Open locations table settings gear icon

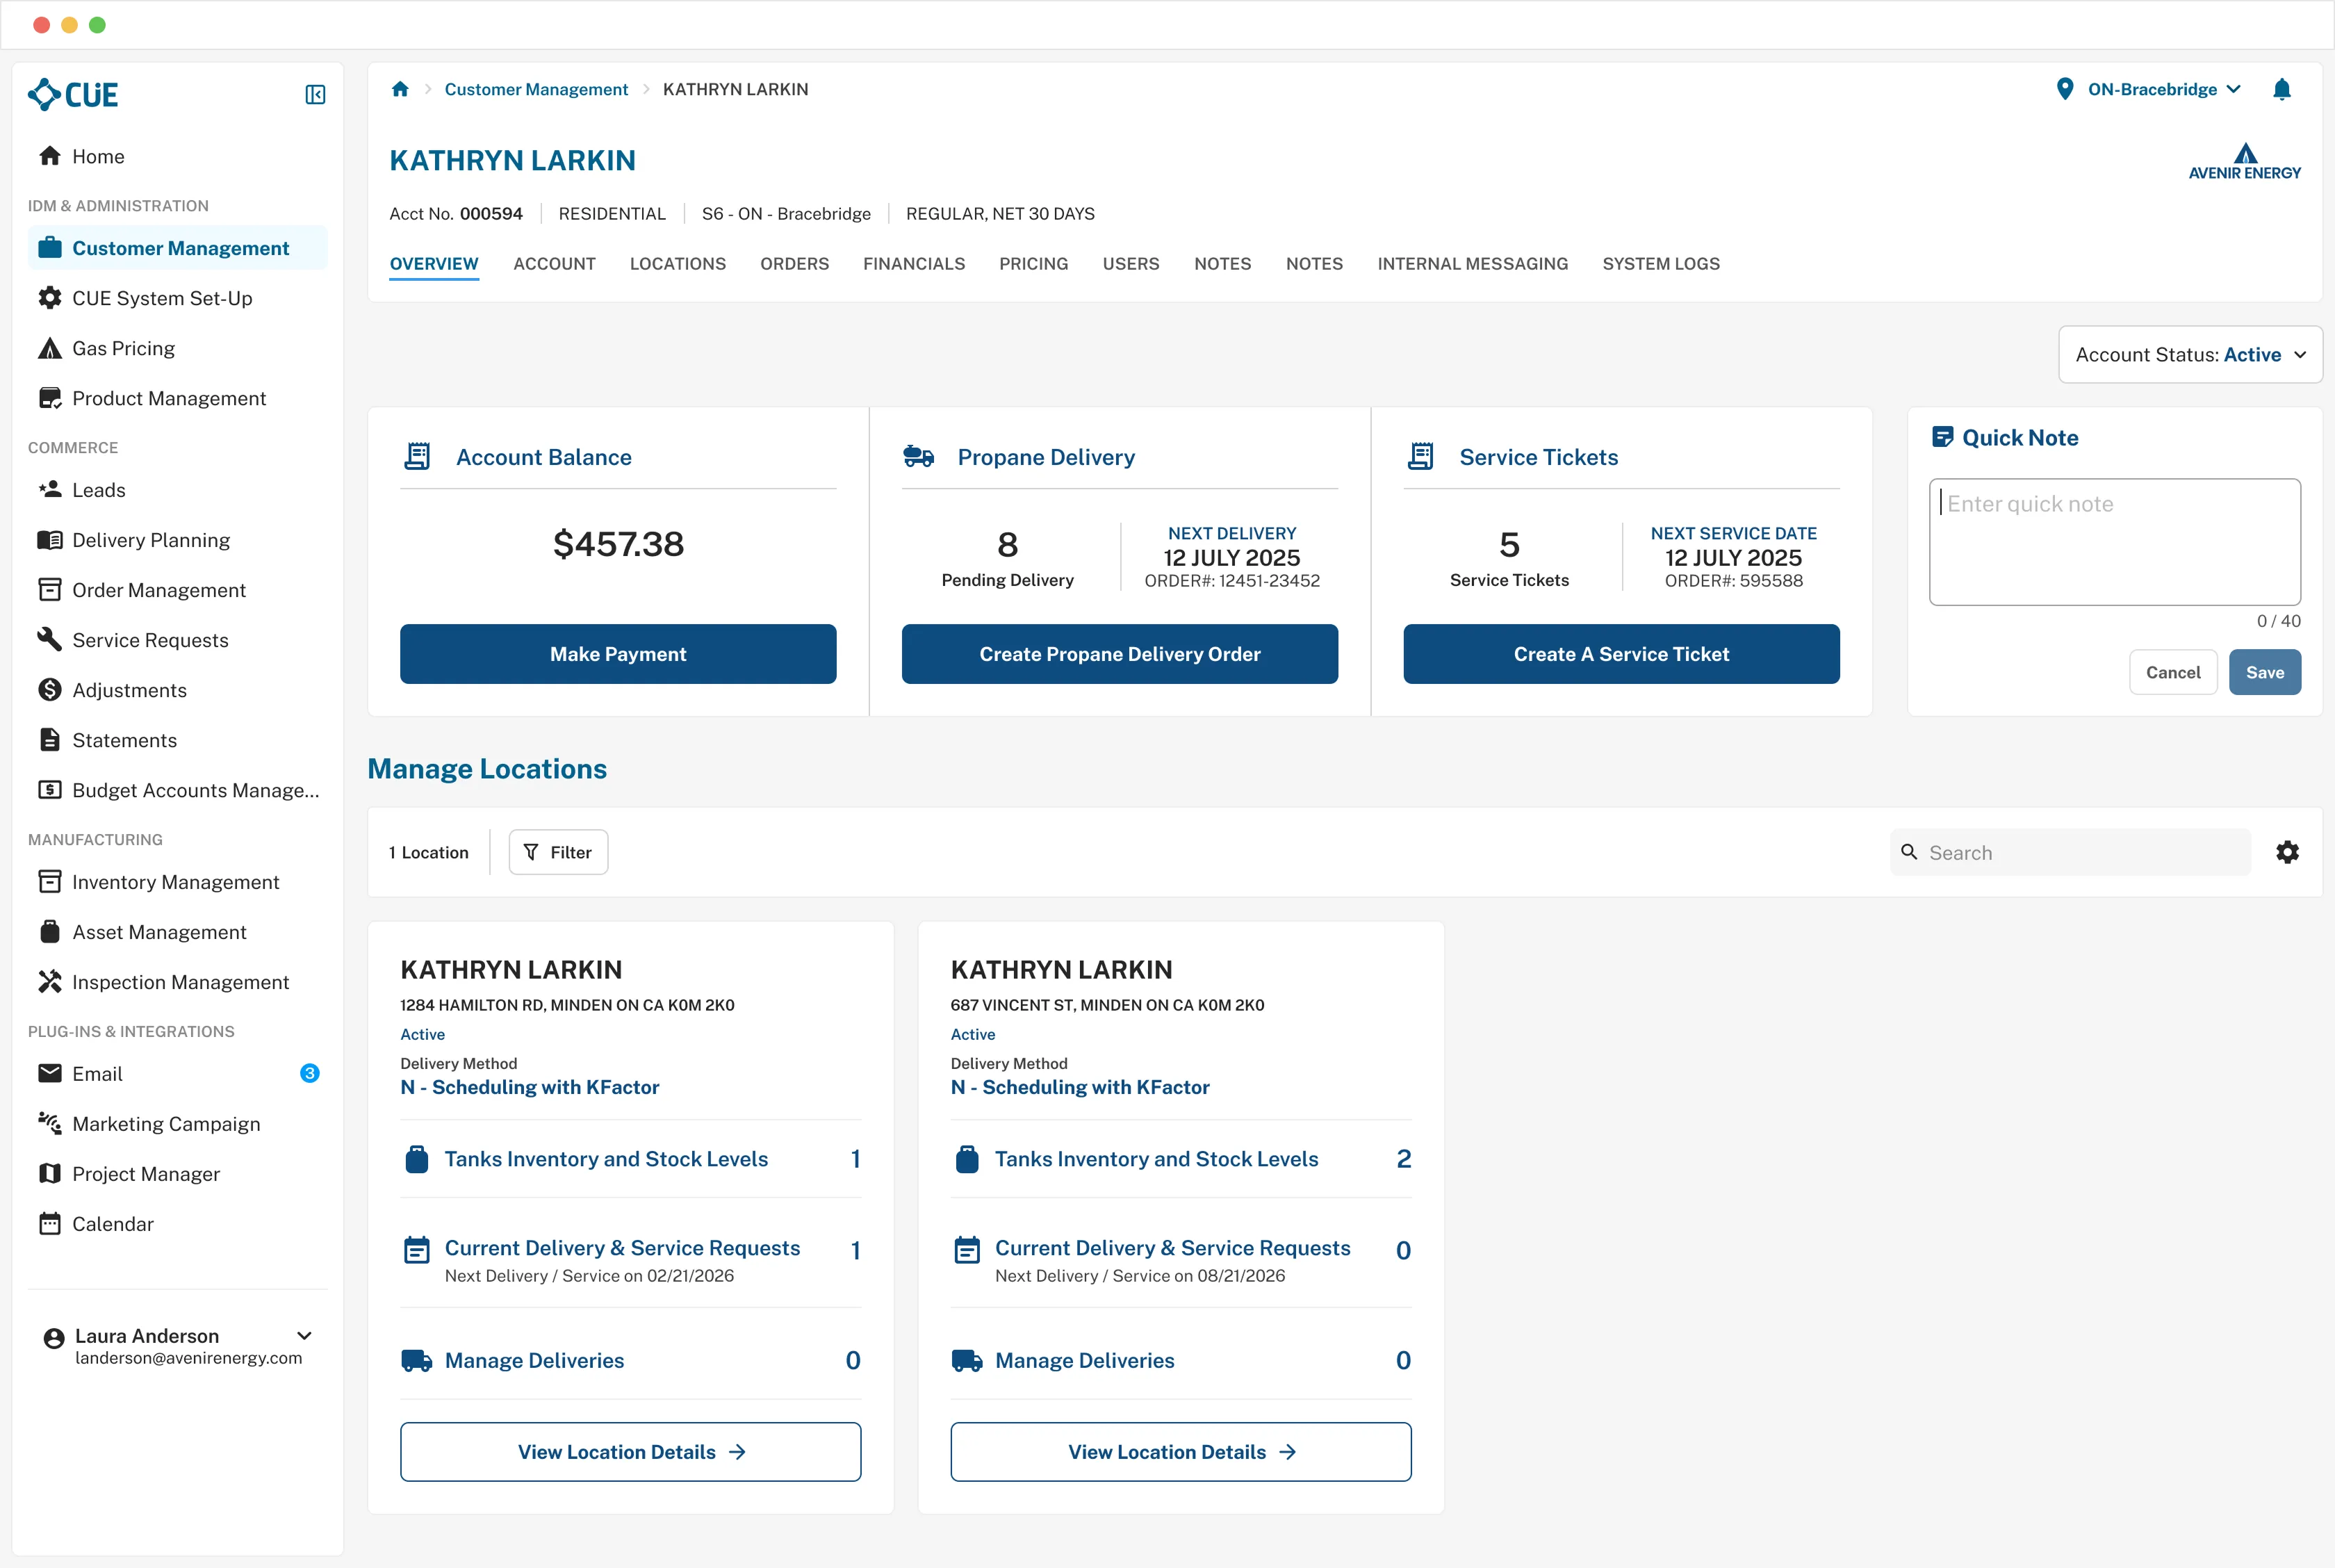(x=2288, y=852)
